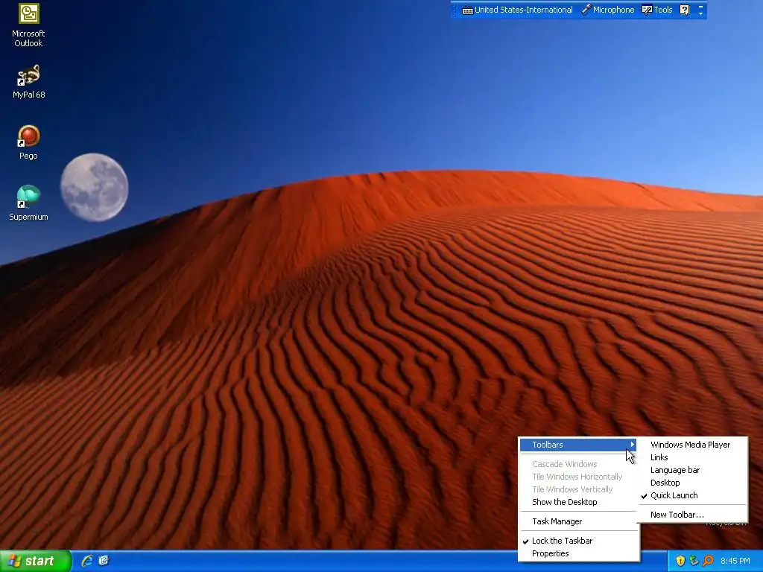This screenshot has width=763, height=572.
Task: Click the yellow security shield tray icon
Action: (680, 561)
